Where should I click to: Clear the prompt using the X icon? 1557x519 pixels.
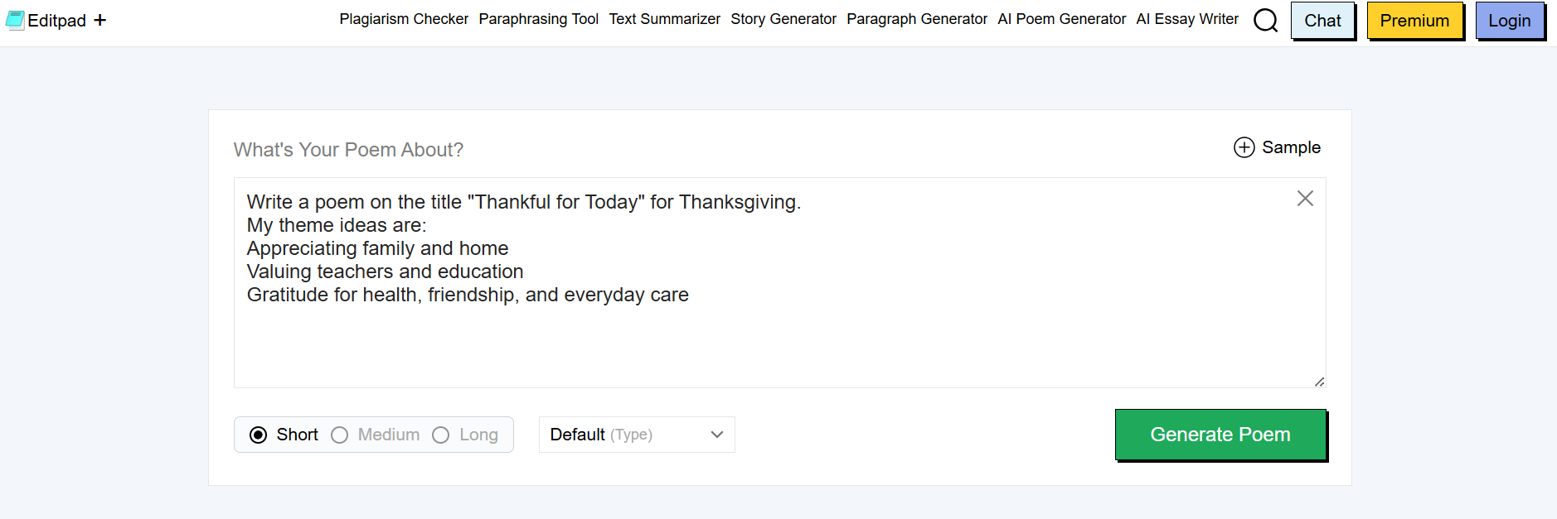(1305, 199)
